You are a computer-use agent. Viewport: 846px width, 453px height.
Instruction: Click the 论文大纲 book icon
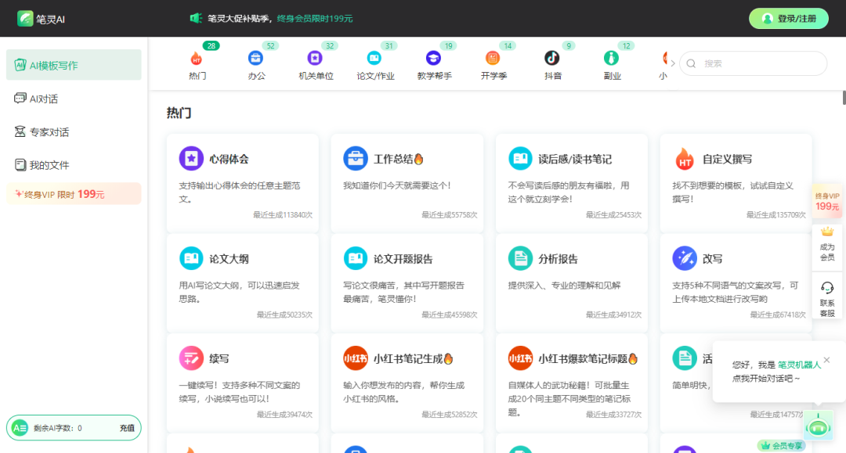tap(191, 258)
